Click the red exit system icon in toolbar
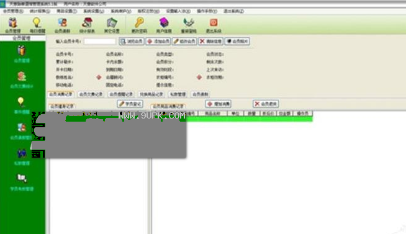This screenshot has width=406, height=234. coord(214,23)
